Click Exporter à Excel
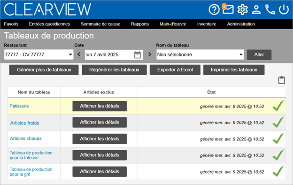Screen dimensions: 293x185 (x=175, y=70)
